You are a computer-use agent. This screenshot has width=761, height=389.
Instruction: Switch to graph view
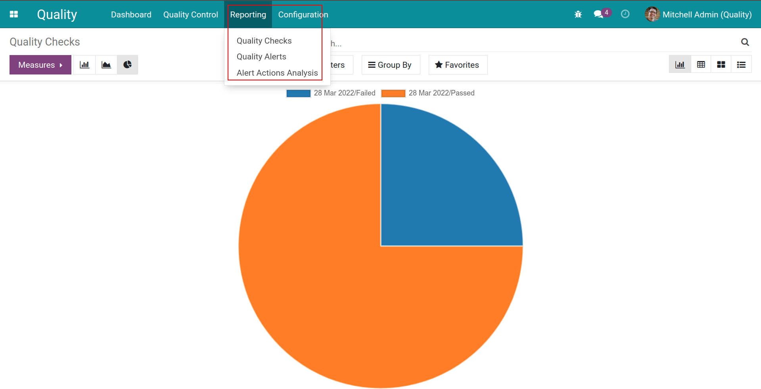[x=680, y=65]
